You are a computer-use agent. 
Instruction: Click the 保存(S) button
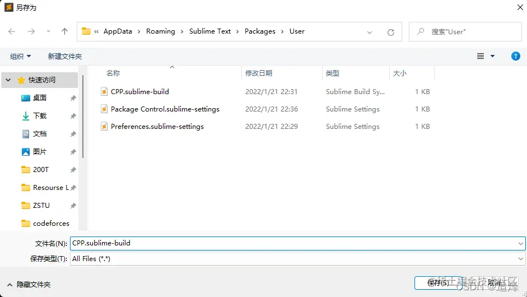point(439,283)
